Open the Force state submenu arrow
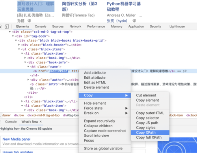The image size is (197, 153). click(x=126, y=108)
